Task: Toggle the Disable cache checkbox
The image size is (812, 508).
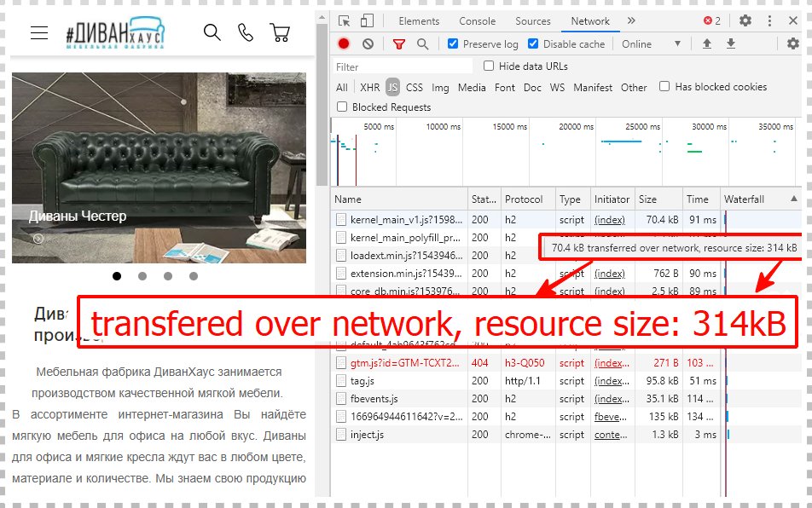Action: click(x=533, y=44)
